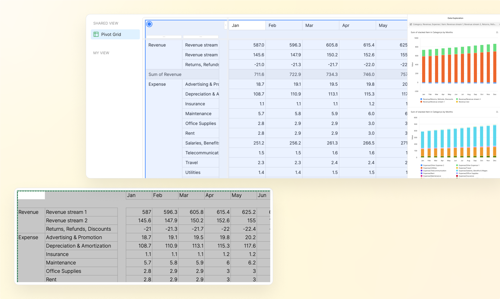500x299 pixels.
Task: Click the first row-header collapse handle
Action: pos(164,37)
